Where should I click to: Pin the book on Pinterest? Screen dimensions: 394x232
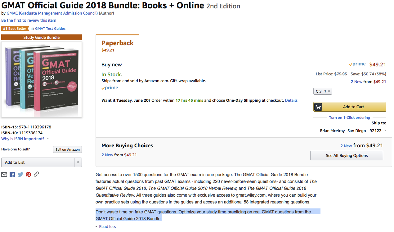tap(29, 174)
